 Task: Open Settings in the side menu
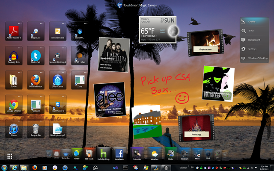(x=254, y=49)
